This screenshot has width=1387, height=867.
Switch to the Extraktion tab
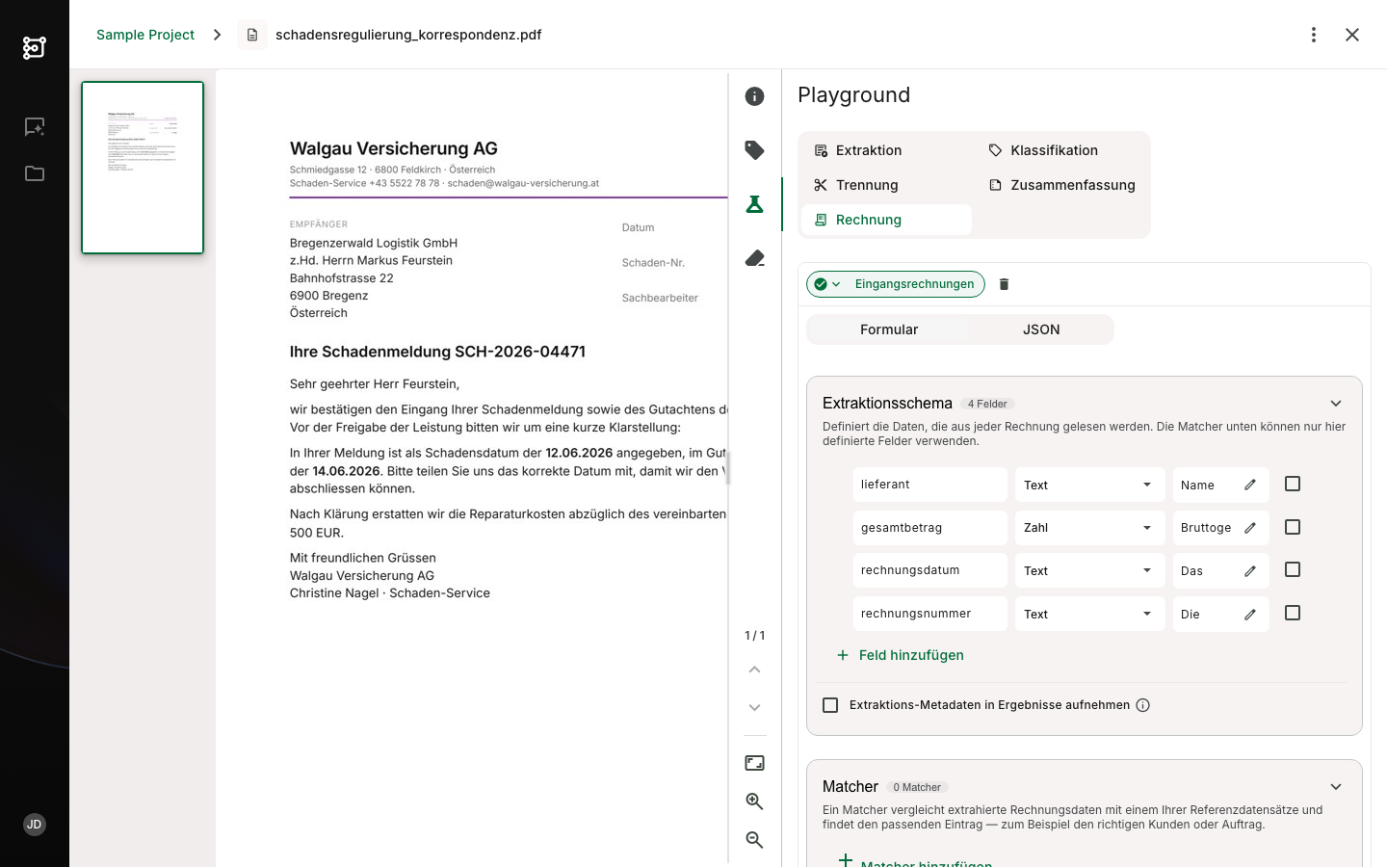coord(887,150)
